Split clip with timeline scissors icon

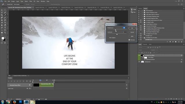click(27, 81)
